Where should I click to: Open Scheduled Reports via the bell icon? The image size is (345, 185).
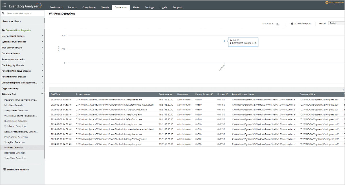[x=4, y=170]
